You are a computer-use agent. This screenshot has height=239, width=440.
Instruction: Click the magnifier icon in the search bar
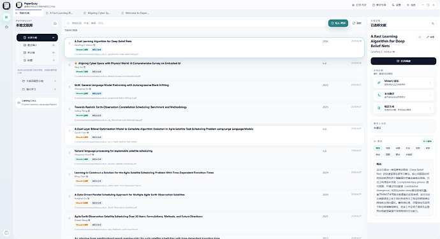coord(68,24)
